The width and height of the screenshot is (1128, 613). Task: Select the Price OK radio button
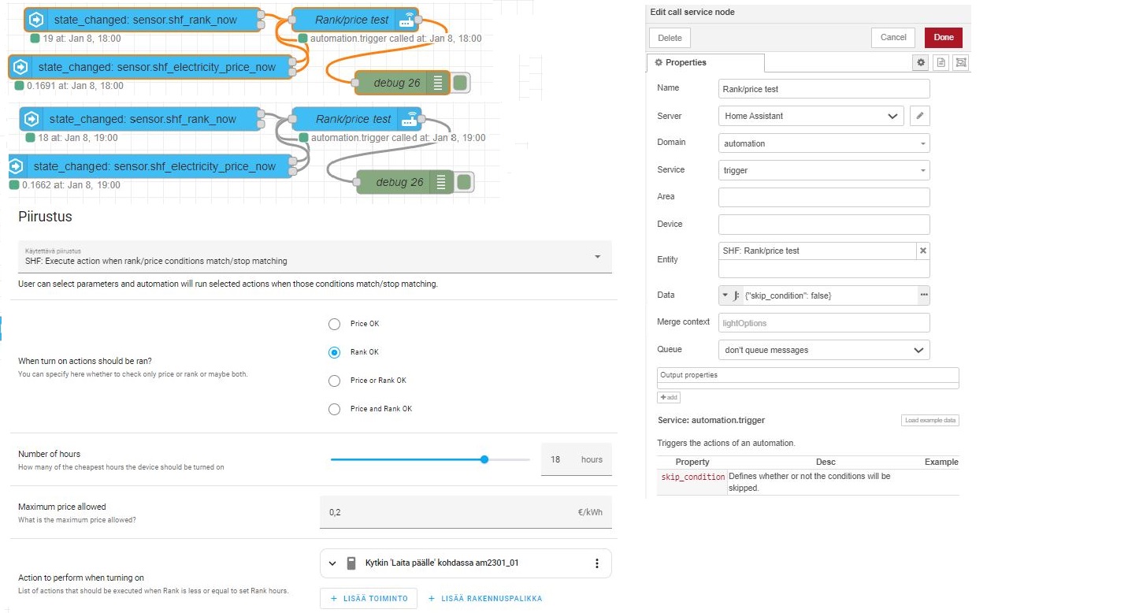click(335, 324)
